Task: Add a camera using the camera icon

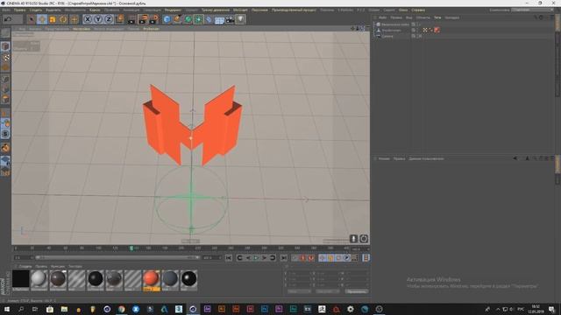Action: [x=230, y=19]
